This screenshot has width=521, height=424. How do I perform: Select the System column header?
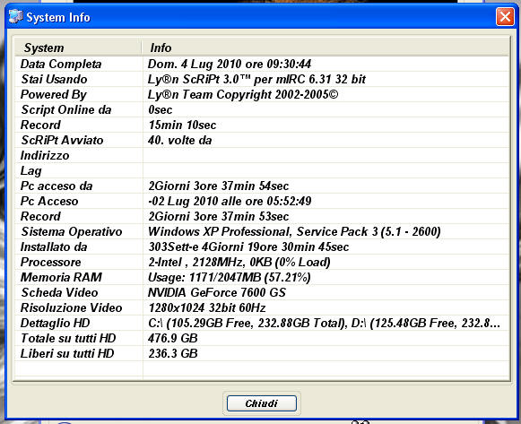point(78,48)
